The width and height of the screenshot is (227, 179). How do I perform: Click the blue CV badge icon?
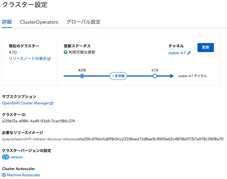(x=5, y=157)
